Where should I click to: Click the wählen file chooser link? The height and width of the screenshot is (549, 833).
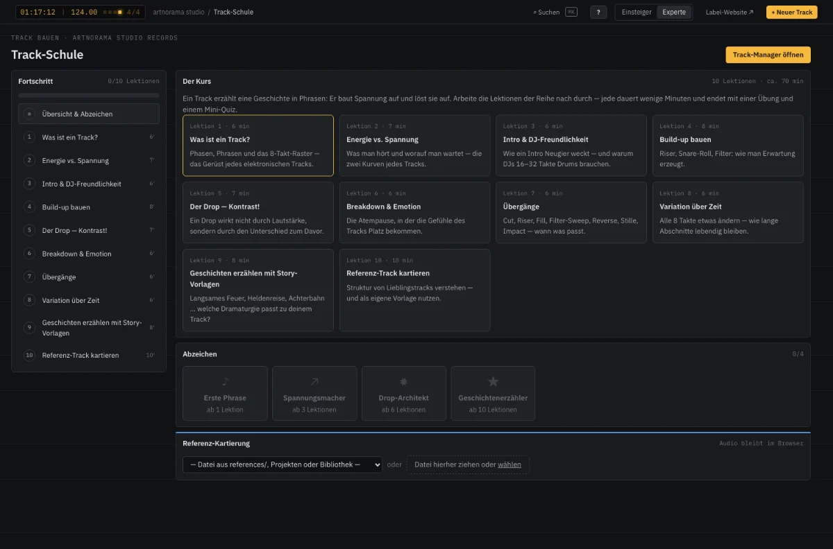pos(510,464)
